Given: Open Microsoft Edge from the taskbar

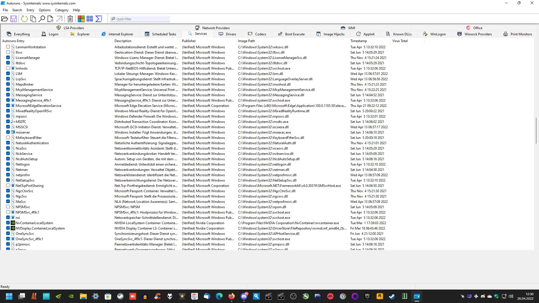Looking at the screenshot, I should point(219,296).
